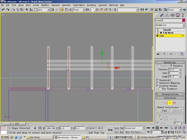Click Configure Modifier Sets icon
187x140 pixels.
(x=182, y=54)
